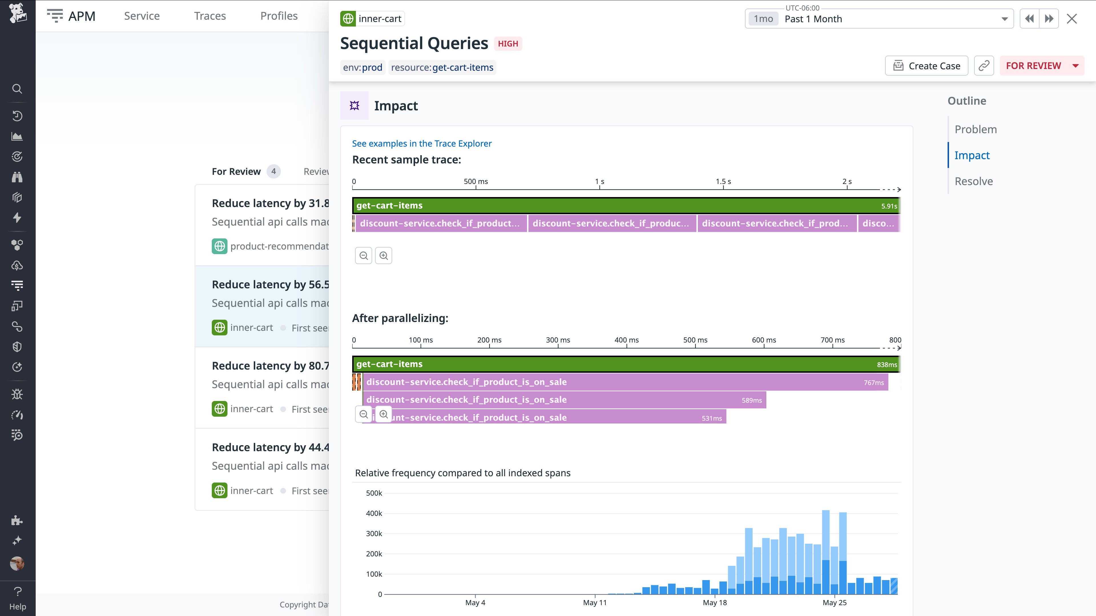
Task: Open the security shield icon in the sidebar
Action: pos(17,346)
